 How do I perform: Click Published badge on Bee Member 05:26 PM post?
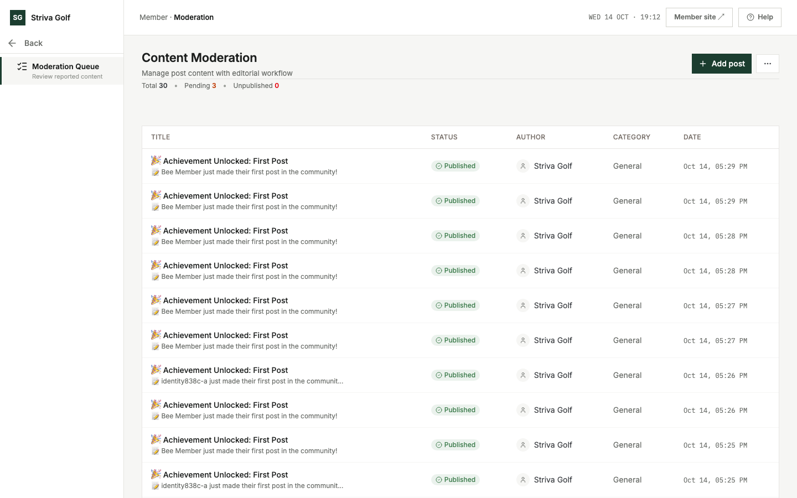pyautogui.click(x=456, y=410)
